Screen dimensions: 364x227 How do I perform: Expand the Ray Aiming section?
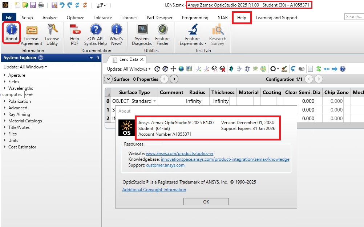(x=5, y=114)
